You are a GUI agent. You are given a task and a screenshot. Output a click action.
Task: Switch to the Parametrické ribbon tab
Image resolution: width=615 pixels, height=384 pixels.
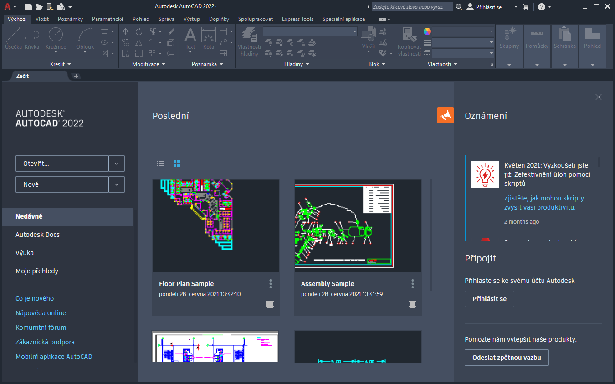point(108,19)
